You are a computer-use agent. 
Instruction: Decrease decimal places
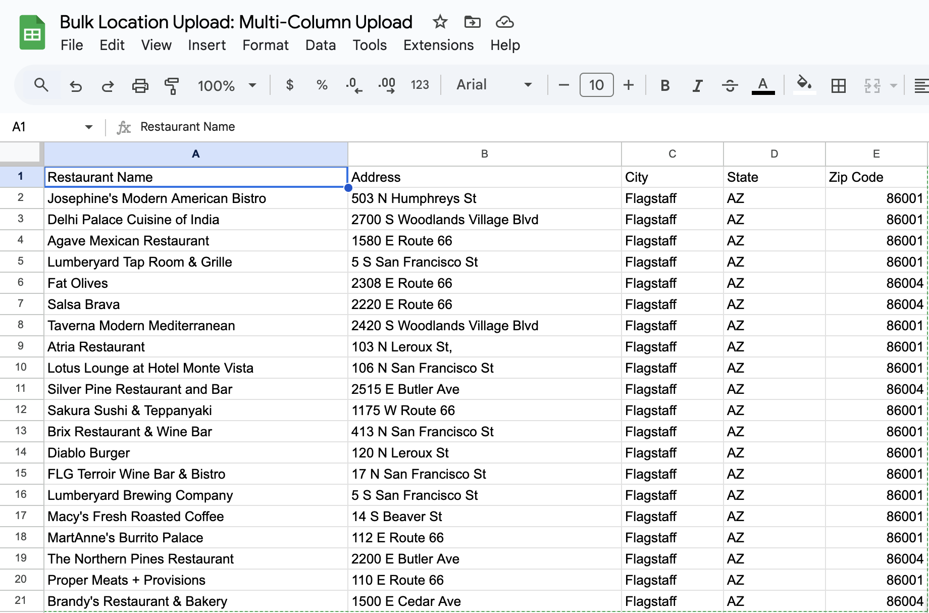pos(354,85)
